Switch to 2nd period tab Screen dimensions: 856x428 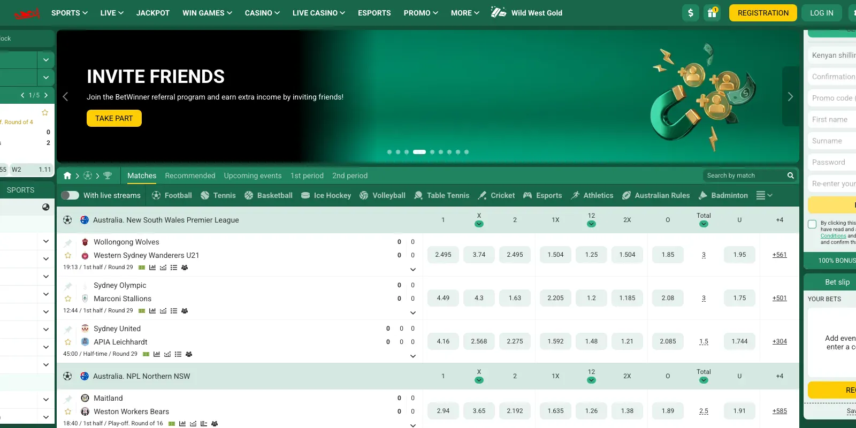pos(350,175)
